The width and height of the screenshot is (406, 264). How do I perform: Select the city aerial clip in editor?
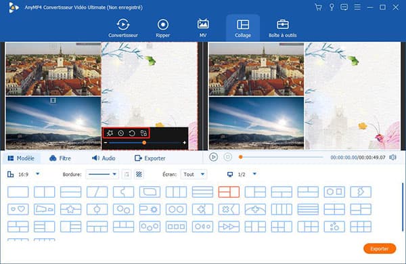(x=53, y=69)
